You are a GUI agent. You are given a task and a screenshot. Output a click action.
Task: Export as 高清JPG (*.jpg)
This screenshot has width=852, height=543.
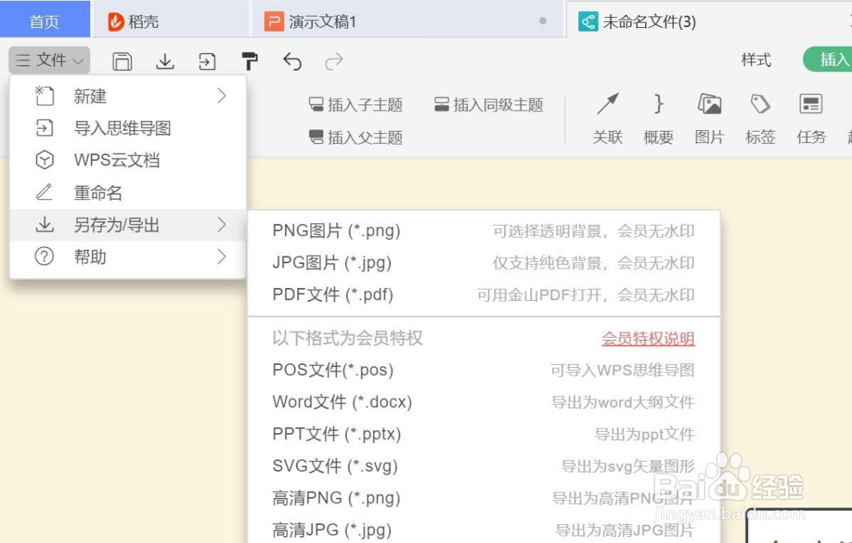tap(484, 529)
